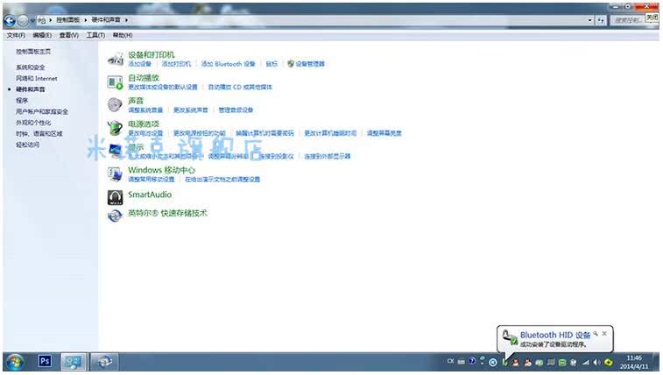Open 程序 category in sidebar
The height and width of the screenshot is (375, 663).
click(x=22, y=101)
